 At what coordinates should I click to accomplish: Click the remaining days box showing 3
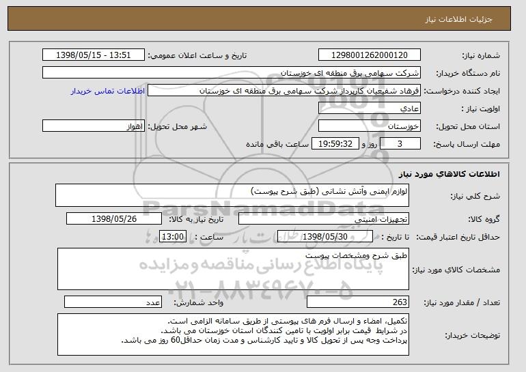coord(400,144)
